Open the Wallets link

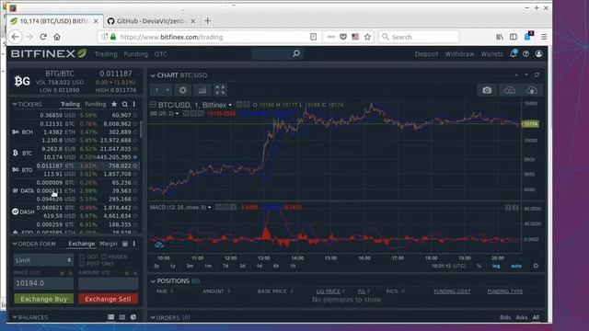pos(492,54)
